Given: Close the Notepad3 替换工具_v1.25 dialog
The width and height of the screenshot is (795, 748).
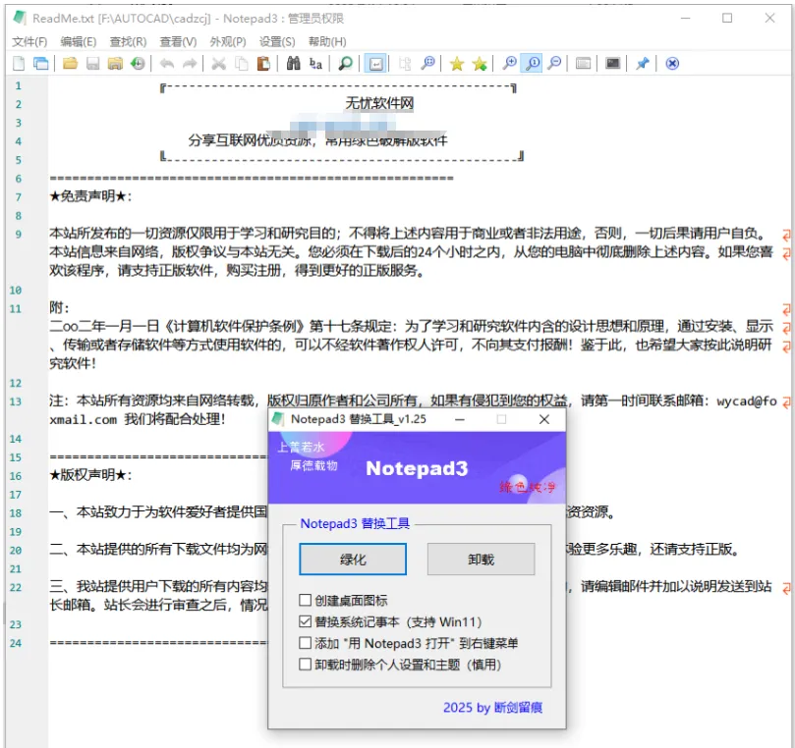Looking at the screenshot, I should coord(544,419).
